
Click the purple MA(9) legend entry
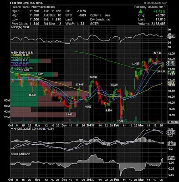pyautogui.click(x=20, y=65)
